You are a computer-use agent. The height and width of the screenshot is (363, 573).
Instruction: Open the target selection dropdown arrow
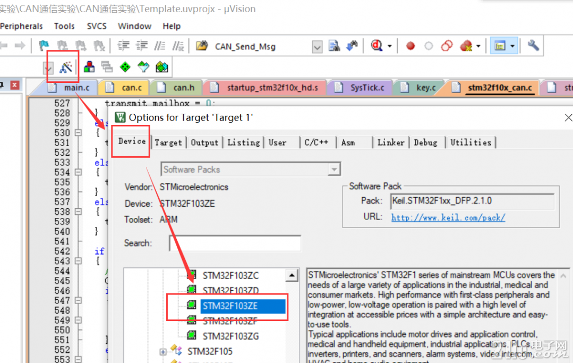[x=48, y=67]
